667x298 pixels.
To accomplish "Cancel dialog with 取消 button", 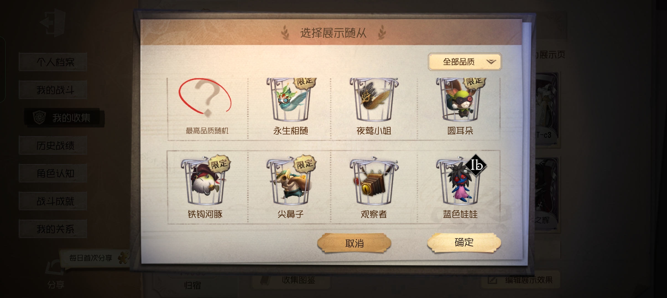I will tap(354, 243).
